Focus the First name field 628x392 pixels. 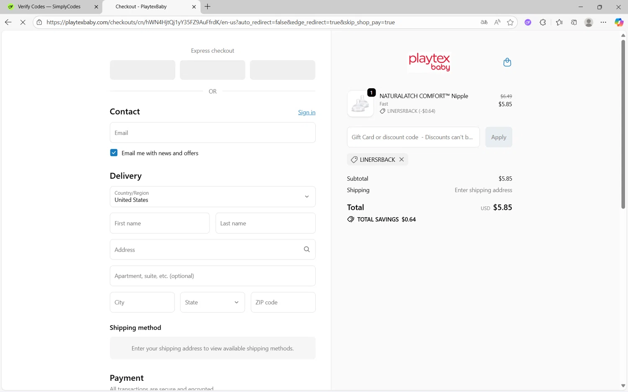click(160, 223)
